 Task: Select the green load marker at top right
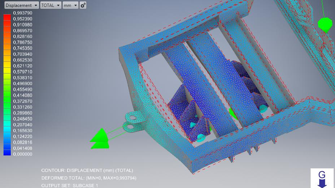(325, 25)
